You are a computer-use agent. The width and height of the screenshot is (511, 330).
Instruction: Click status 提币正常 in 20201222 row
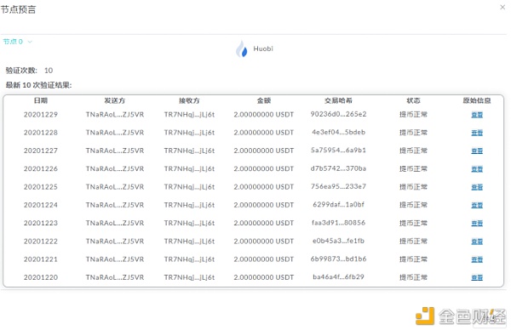[x=413, y=242]
